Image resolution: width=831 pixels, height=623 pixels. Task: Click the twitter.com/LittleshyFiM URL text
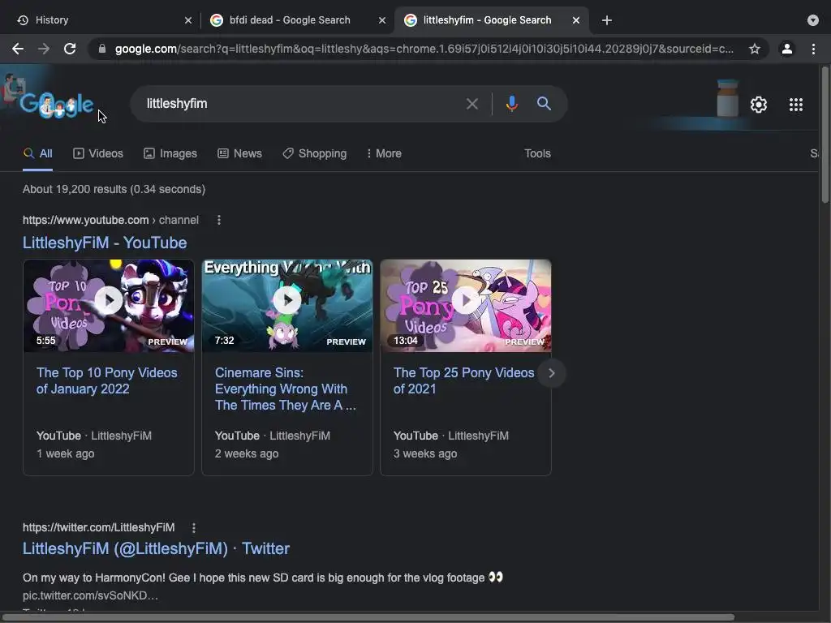pos(98,527)
